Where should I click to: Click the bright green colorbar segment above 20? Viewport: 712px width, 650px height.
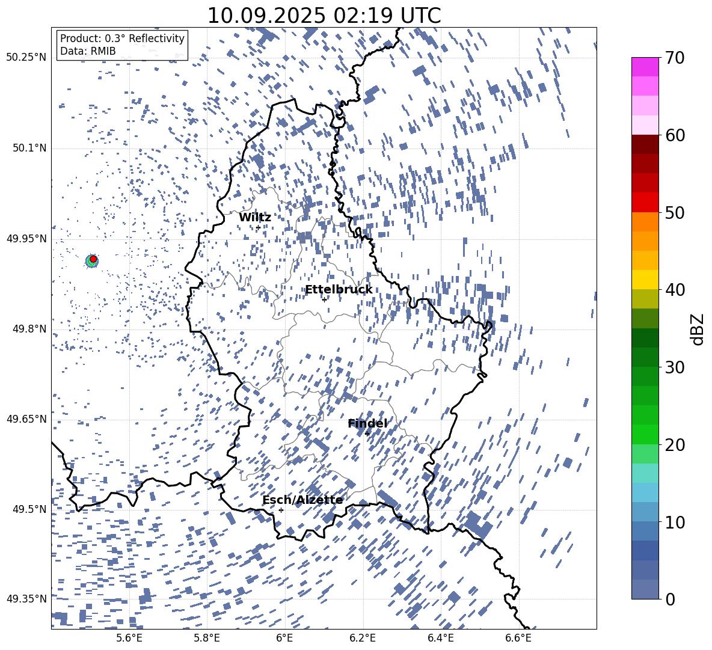[x=645, y=434]
